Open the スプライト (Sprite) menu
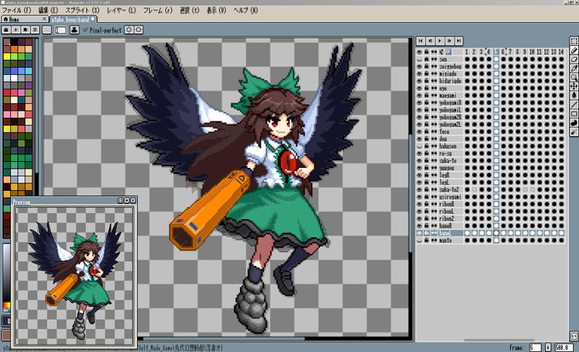Viewport: 579px width, 352px height. tap(82, 10)
